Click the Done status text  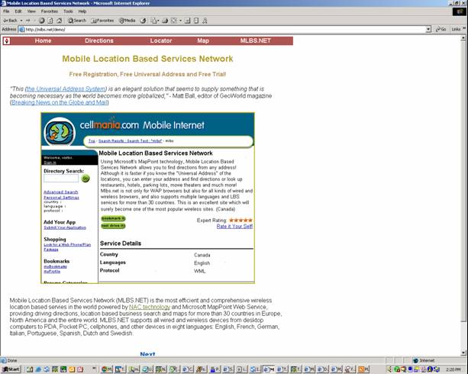coord(12,360)
